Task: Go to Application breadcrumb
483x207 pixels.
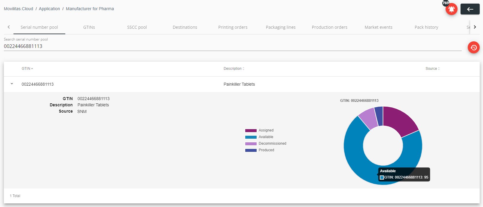Action: point(49,9)
